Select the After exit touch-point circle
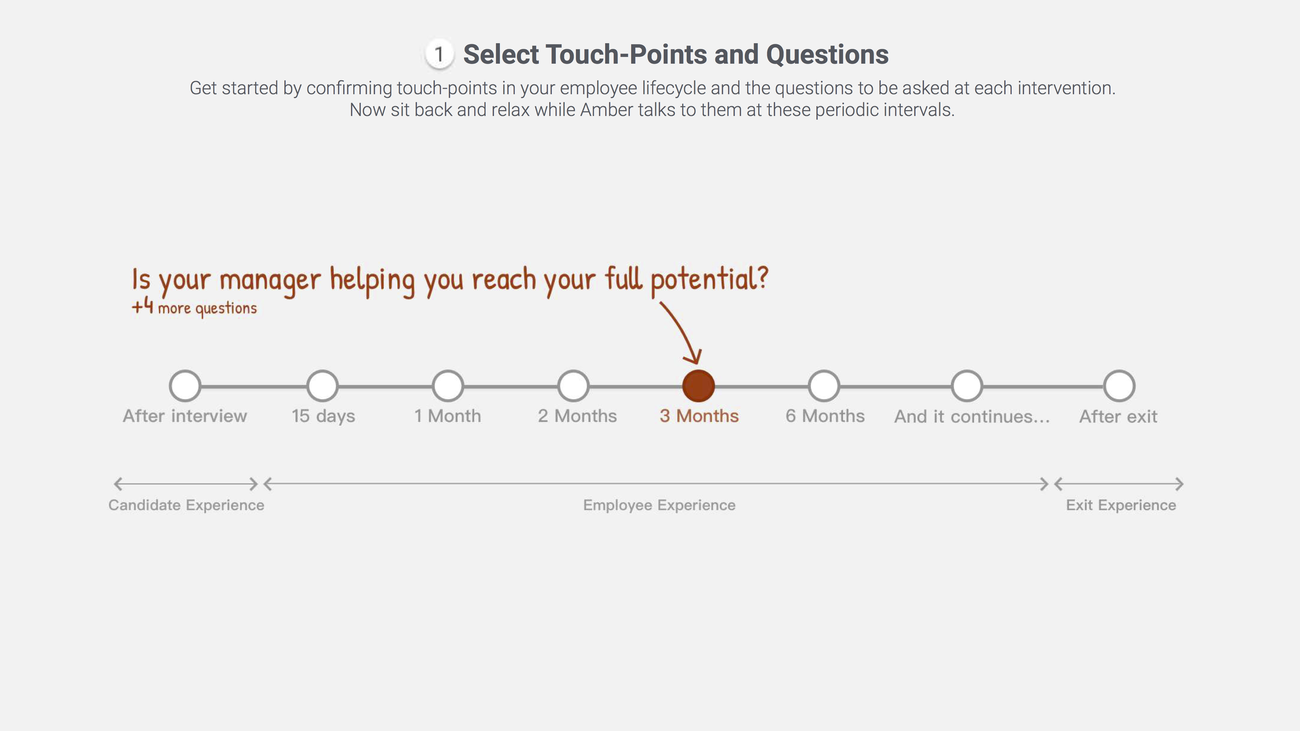Image resolution: width=1300 pixels, height=731 pixels. [x=1119, y=386]
